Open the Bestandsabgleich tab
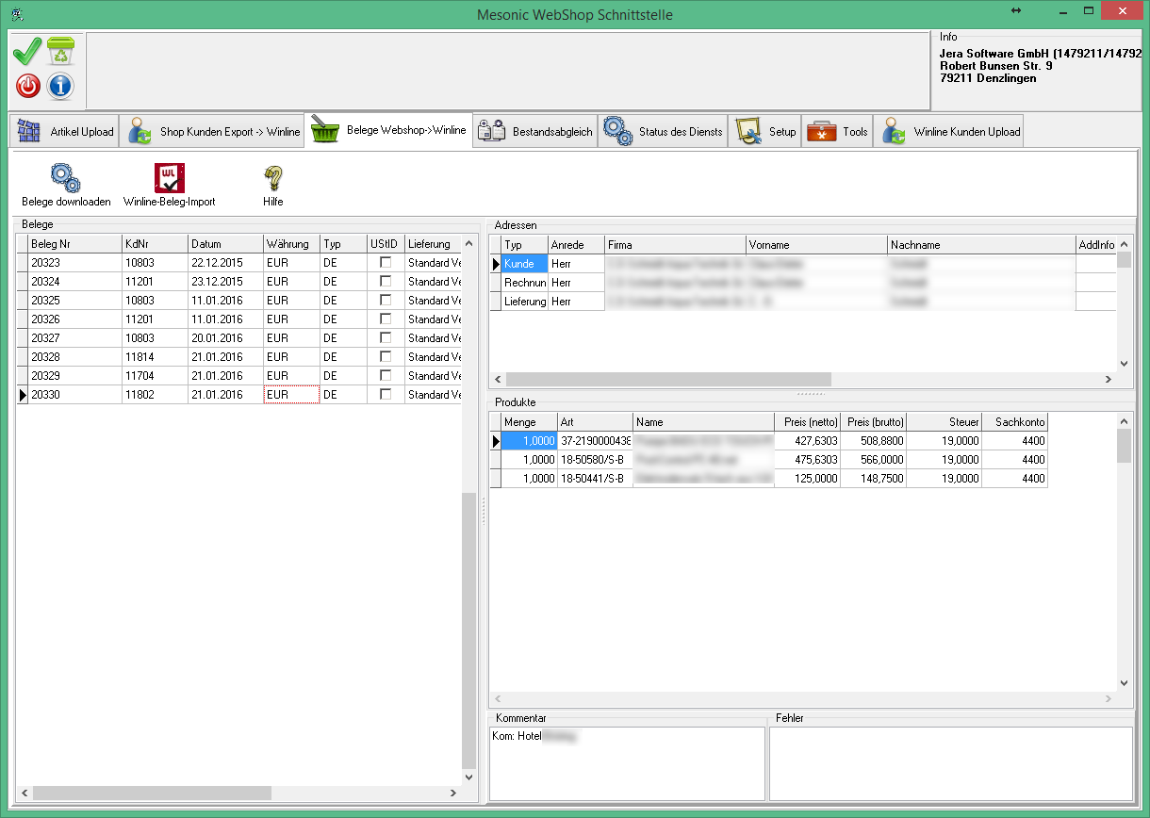 point(535,132)
